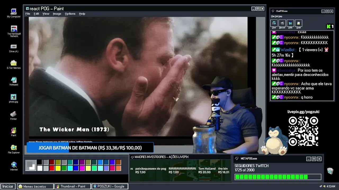Click the green Kick viewer count badge
The image size is (339, 190).
(x=330, y=26)
